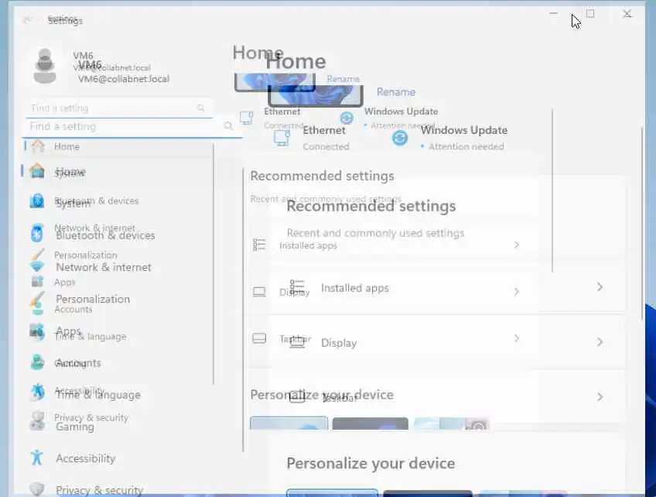Go to the larger Accessibility sidebar entry
Viewport: 656px width, 497px height.
coord(85,458)
